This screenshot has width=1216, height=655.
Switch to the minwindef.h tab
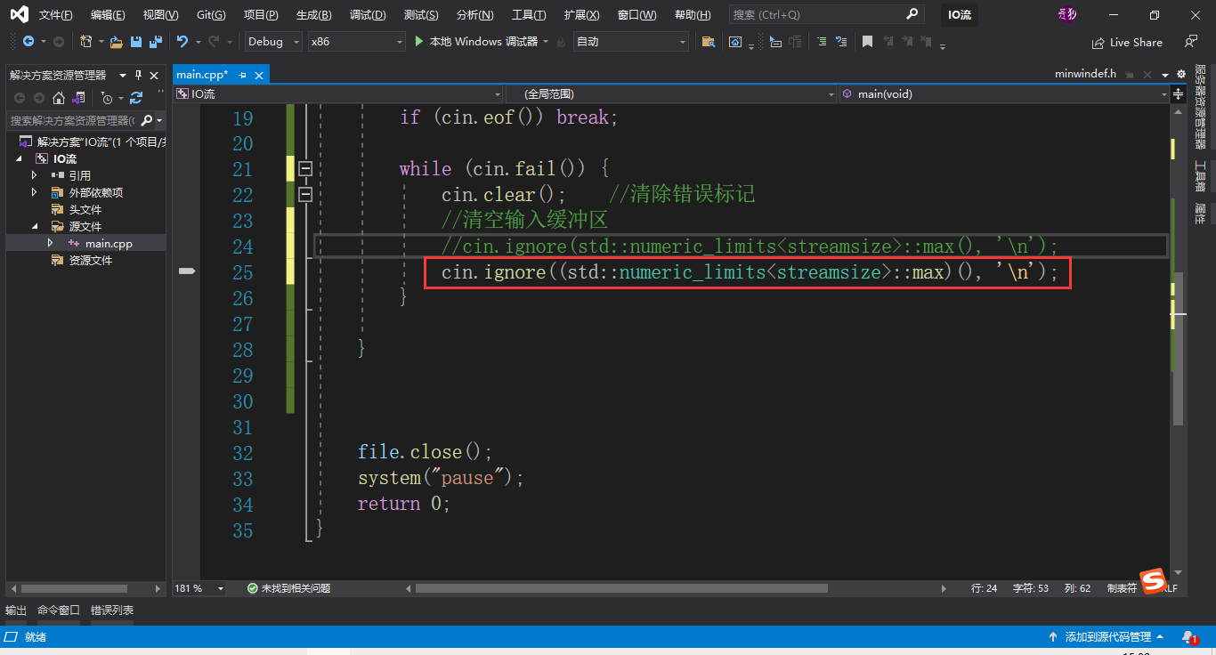pos(1085,73)
